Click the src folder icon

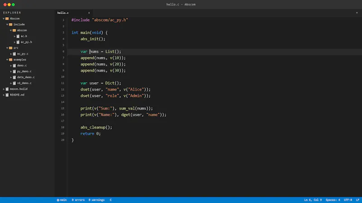point(10,48)
